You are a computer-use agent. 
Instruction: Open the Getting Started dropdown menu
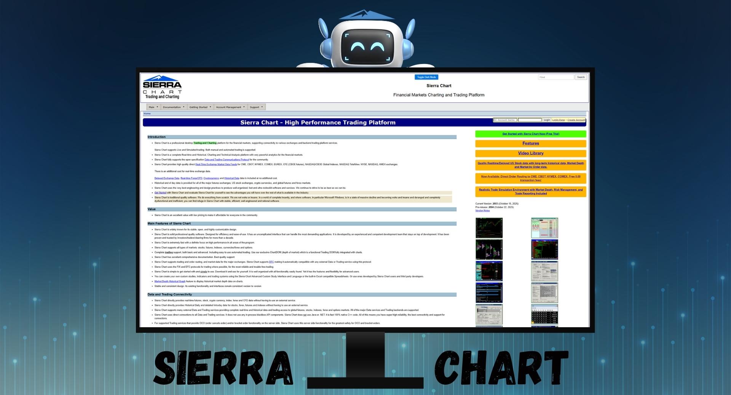(200, 107)
